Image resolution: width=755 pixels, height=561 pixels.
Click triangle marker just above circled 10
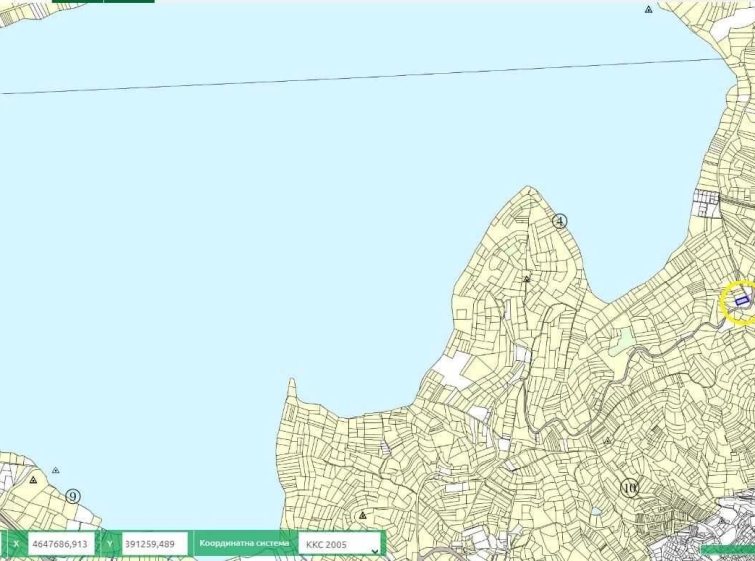607,440
